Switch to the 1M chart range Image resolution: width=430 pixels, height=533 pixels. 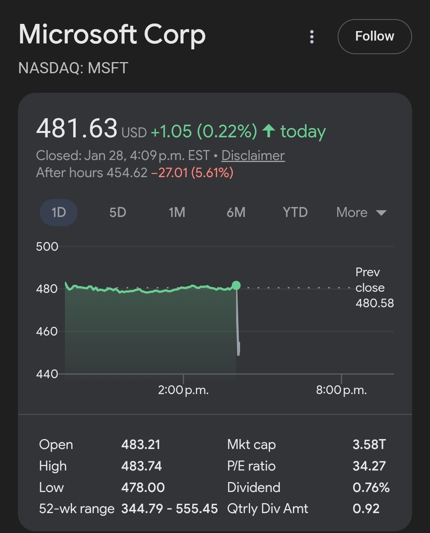pos(177,212)
